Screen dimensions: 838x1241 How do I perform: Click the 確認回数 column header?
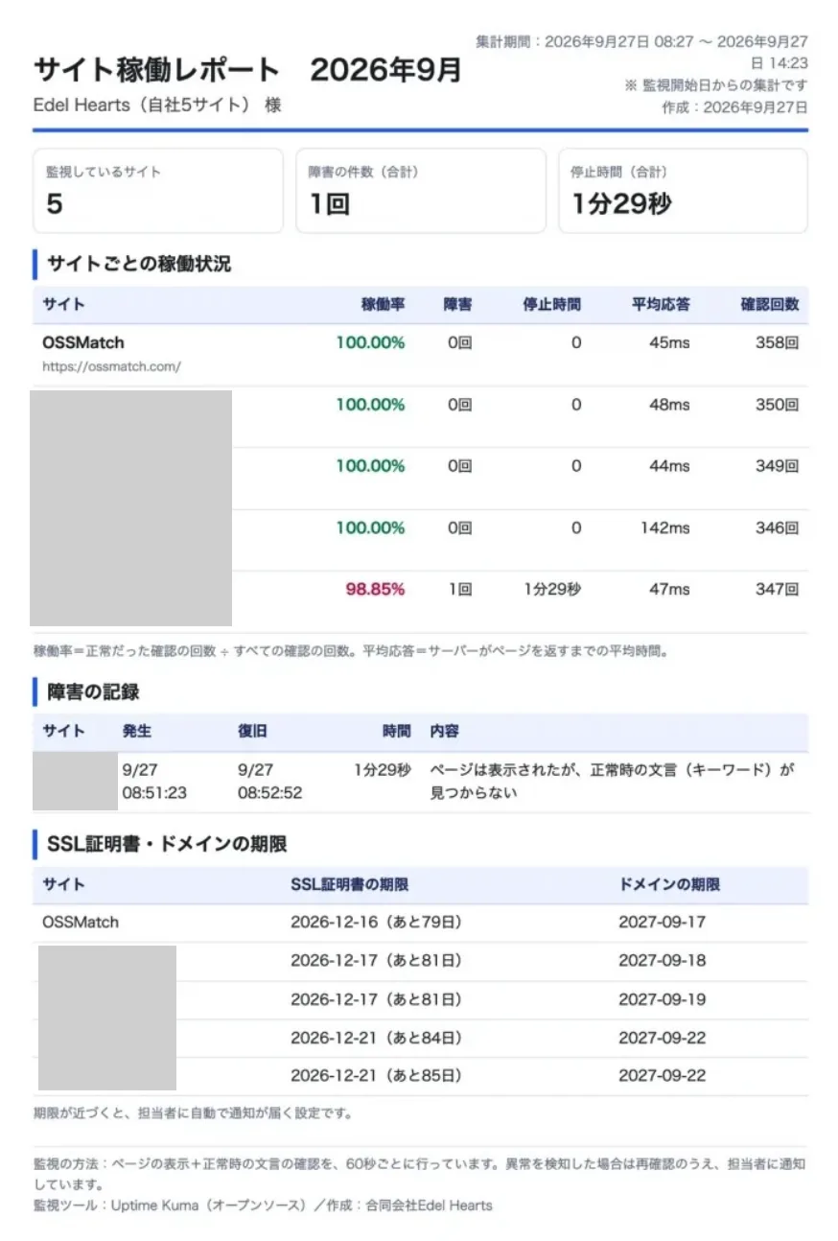point(769,305)
